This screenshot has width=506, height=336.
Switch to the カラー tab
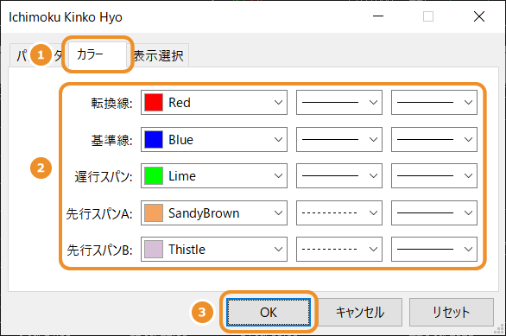(x=98, y=54)
